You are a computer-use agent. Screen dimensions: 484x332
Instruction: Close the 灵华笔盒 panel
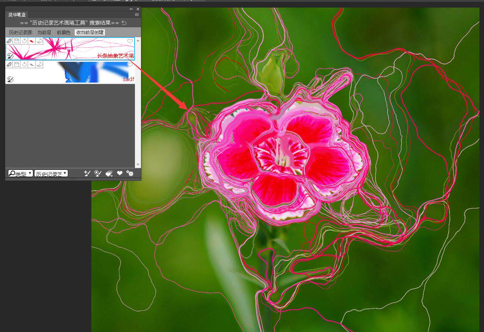138,9
